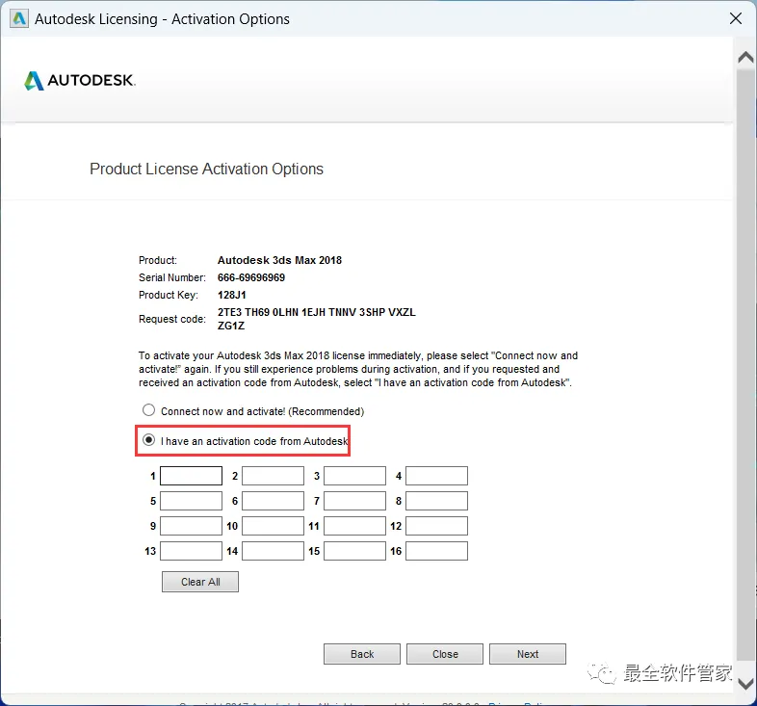Select 'I have an activation code' radio button
The width and height of the screenshot is (757, 706).
pyautogui.click(x=148, y=440)
